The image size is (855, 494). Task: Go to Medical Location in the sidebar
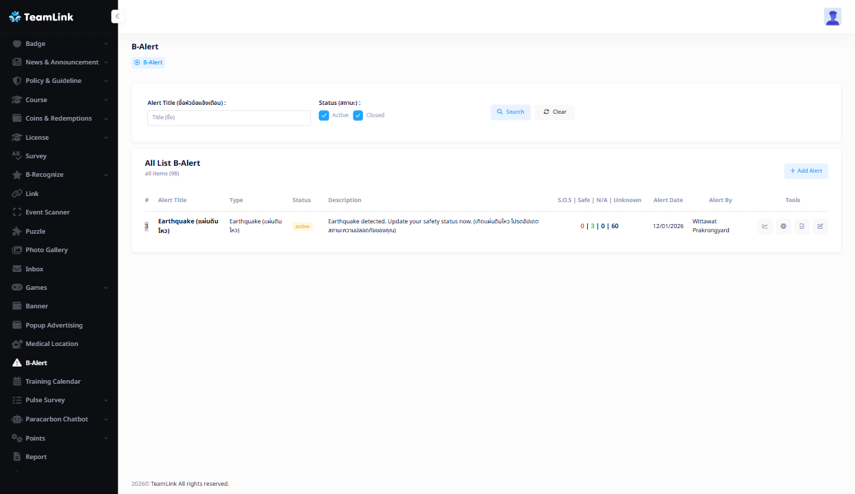pos(51,344)
